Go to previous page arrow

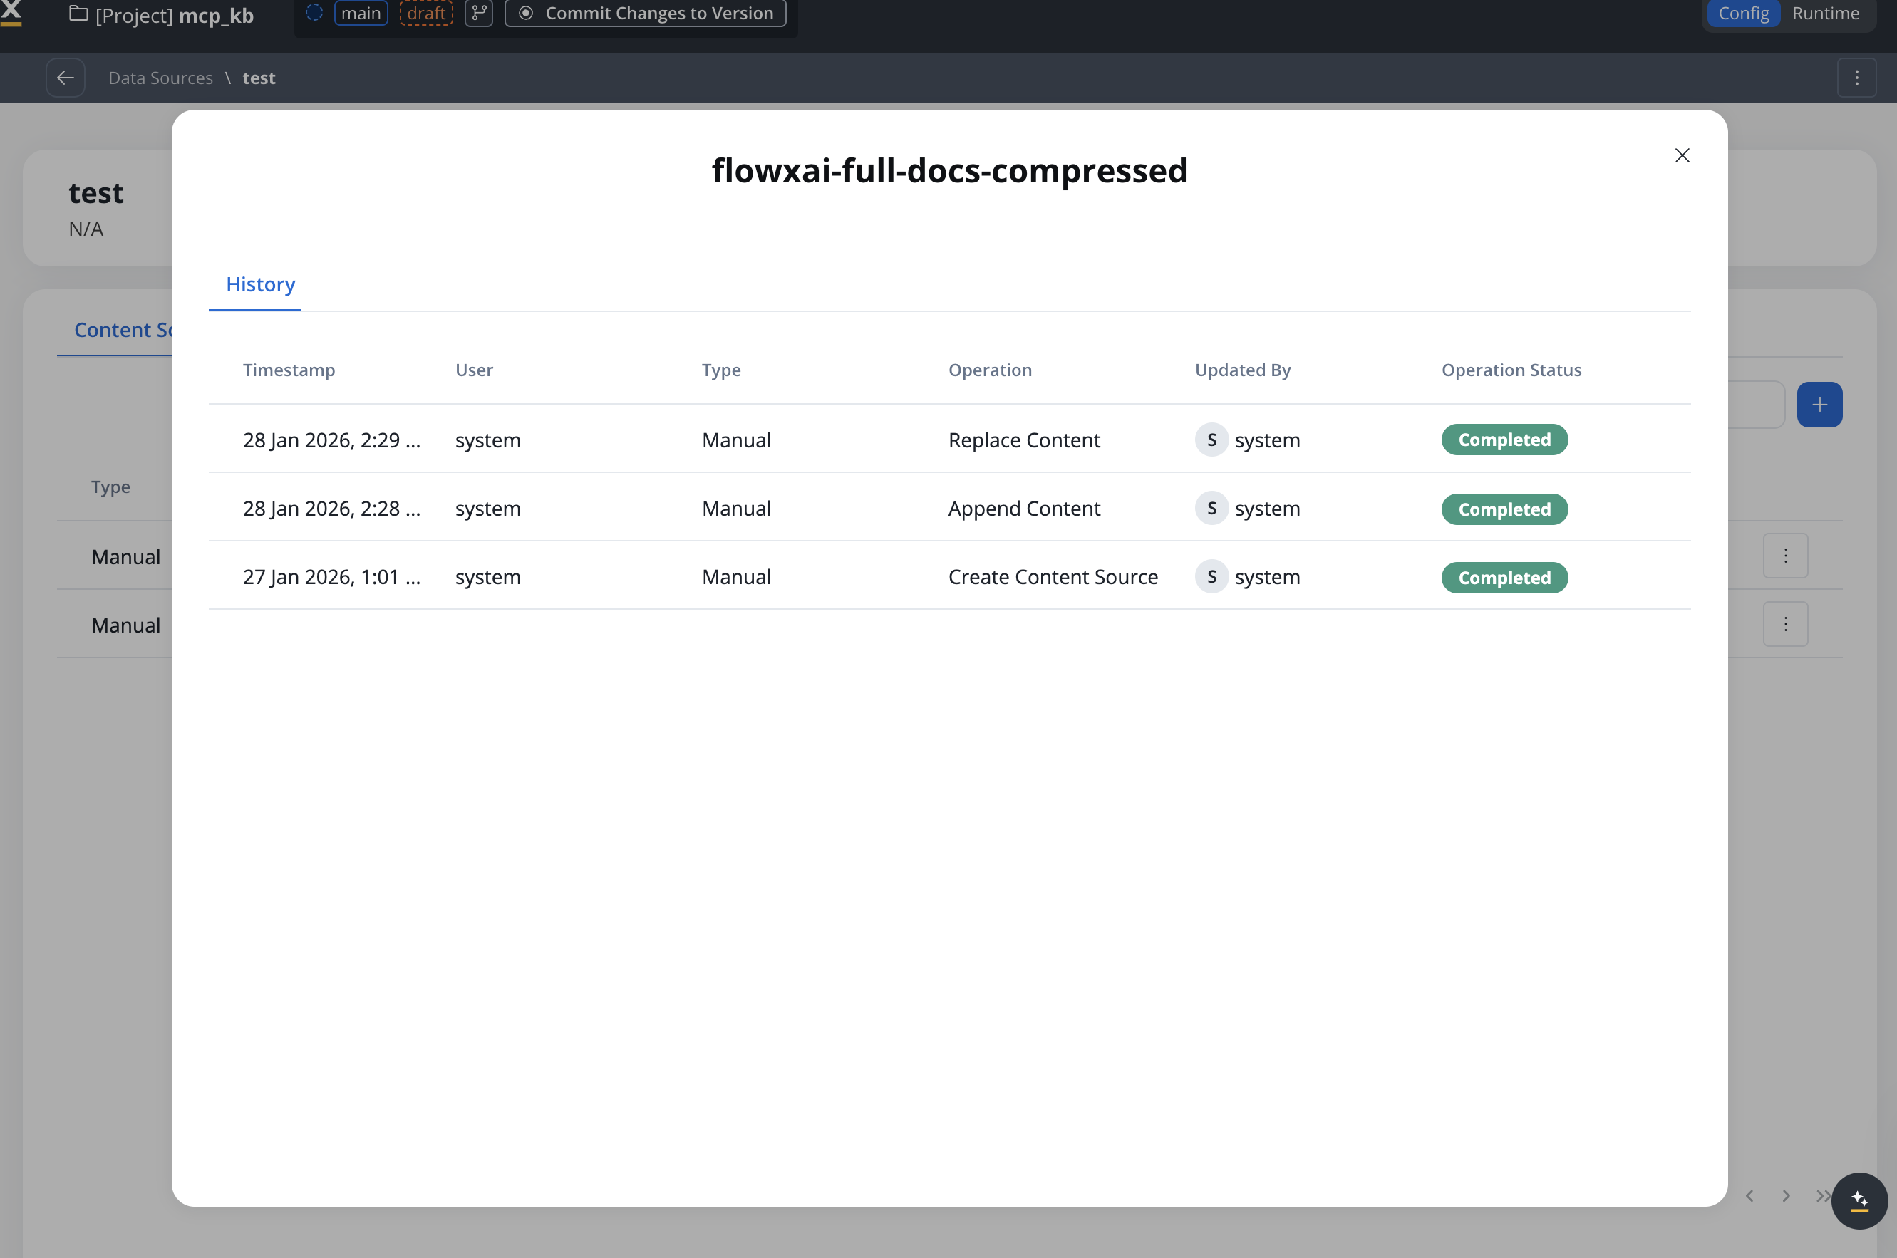click(x=1749, y=1195)
